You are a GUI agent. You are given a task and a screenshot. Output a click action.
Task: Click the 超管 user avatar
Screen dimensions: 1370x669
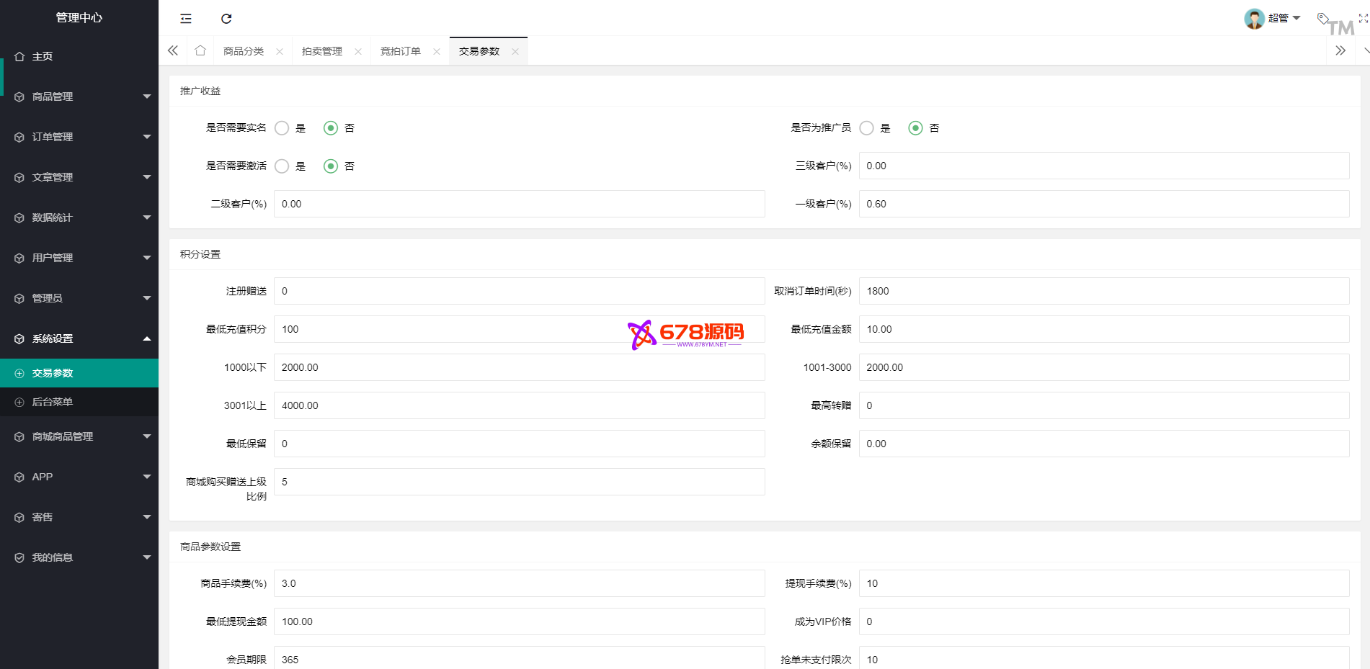pos(1254,19)
